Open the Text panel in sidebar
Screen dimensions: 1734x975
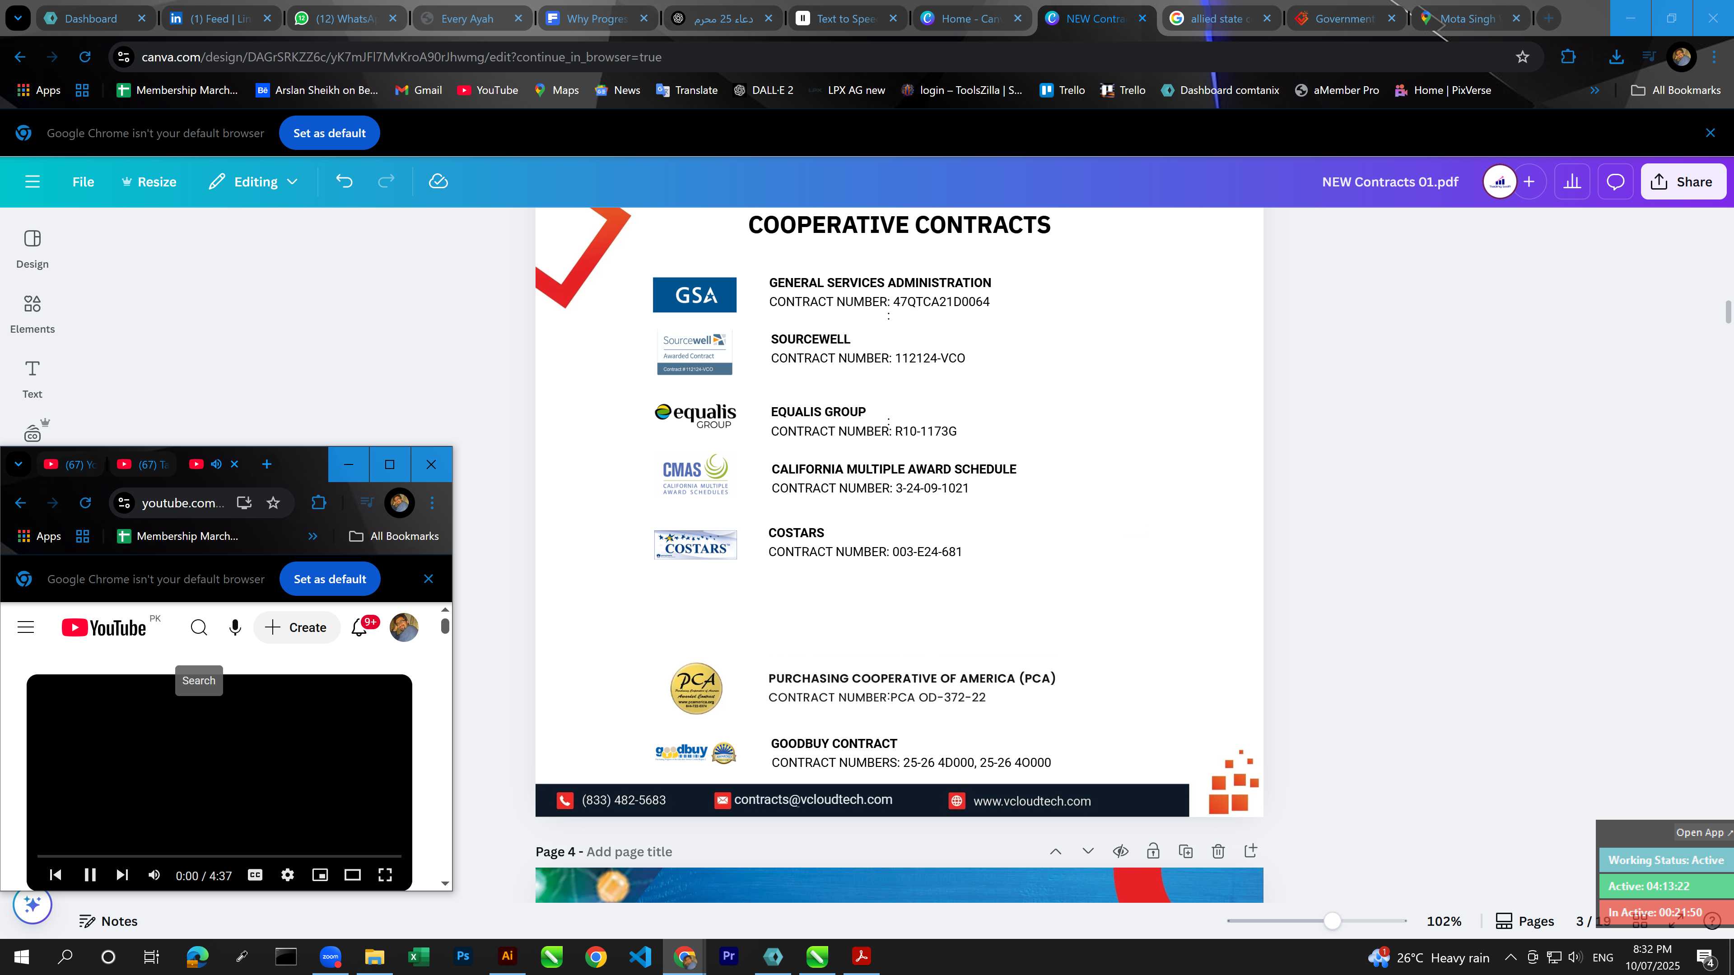point(33,380)
